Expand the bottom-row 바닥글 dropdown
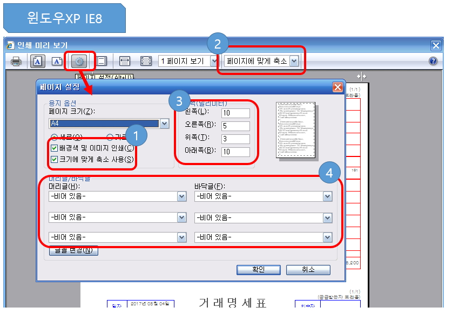The height and width of the screenshot is (314, 459). click(x=327, y=237)
